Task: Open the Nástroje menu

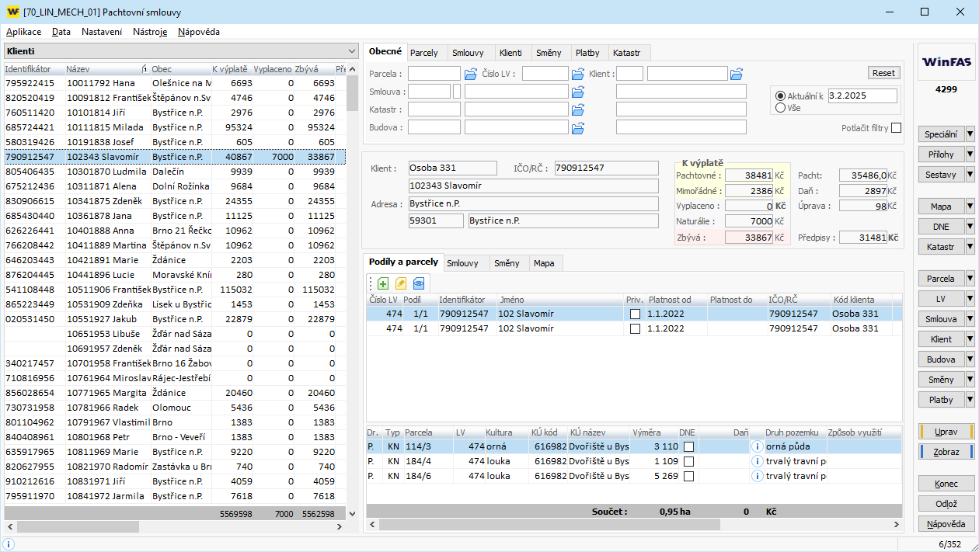Action: pos(150,32)
